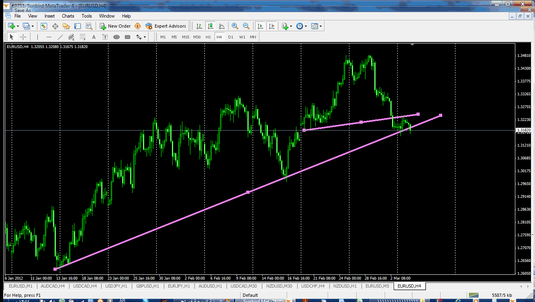Click the New Chart toolbar icon

[x=11, y=26]
